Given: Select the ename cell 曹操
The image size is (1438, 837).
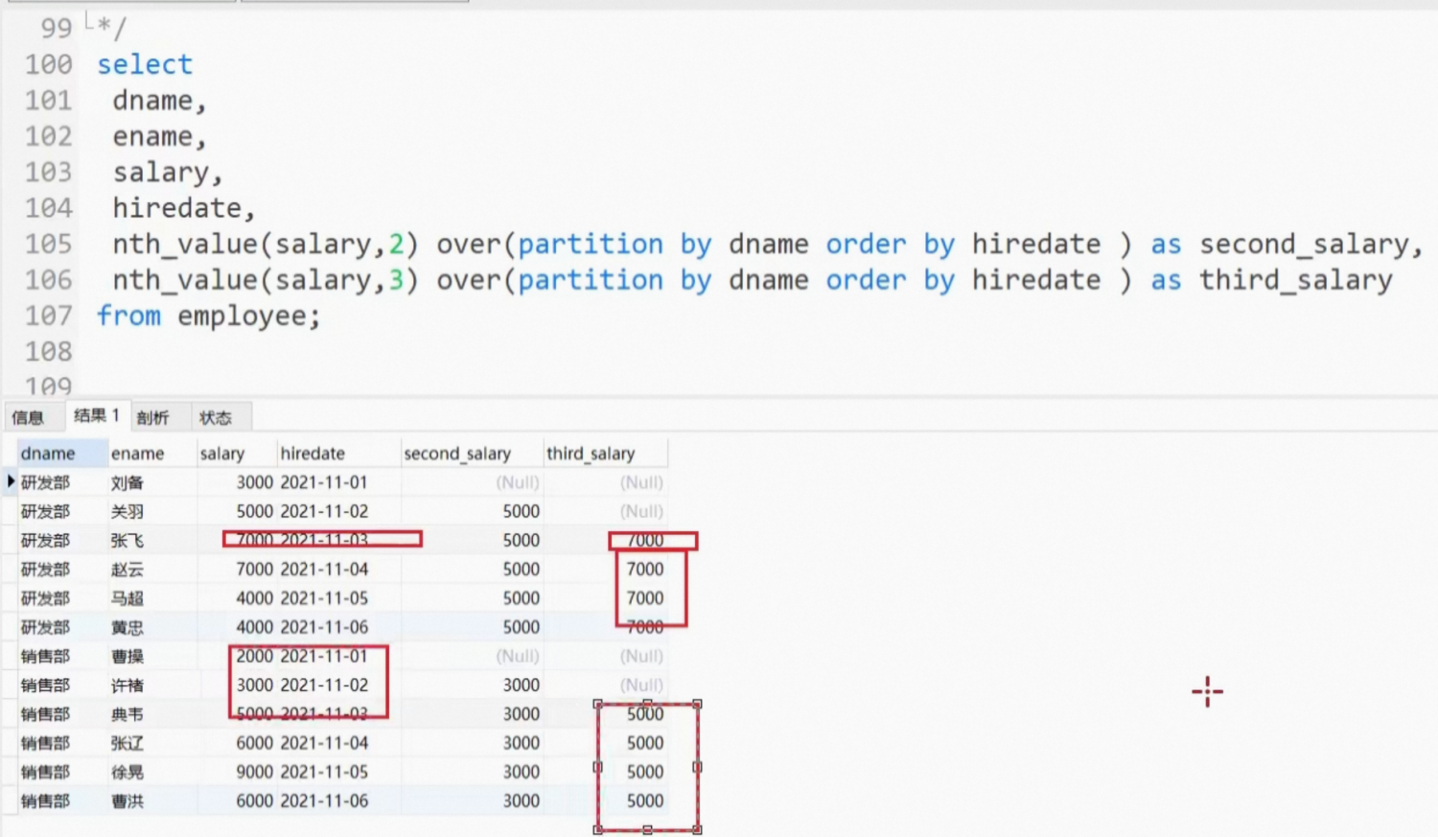Looking at the screenshot, I should (x=128, y=656).
